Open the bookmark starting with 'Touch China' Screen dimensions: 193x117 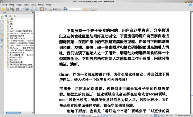click(21, 45)
